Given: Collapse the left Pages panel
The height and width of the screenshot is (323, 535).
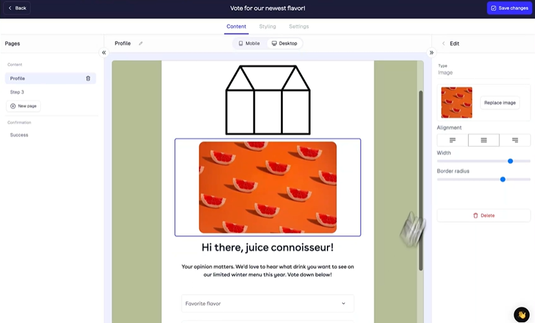Looking at the screenshot, I should pyautogui.click(x=104, y=52).
